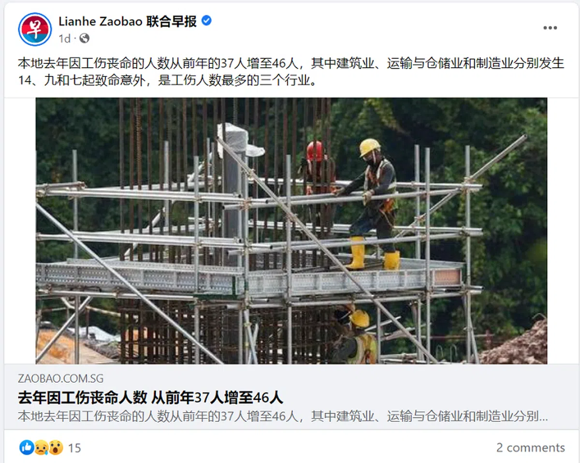580x463 pixels.
Task: Click caption second line mentioning 九和七起致命意外
Action: [167, 80]
